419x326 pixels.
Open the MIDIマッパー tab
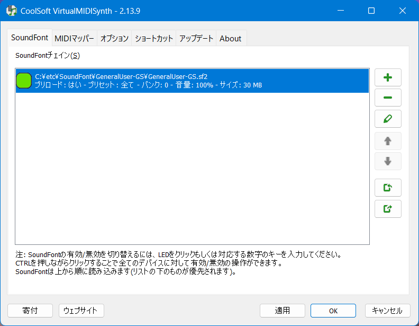point(74,39)
